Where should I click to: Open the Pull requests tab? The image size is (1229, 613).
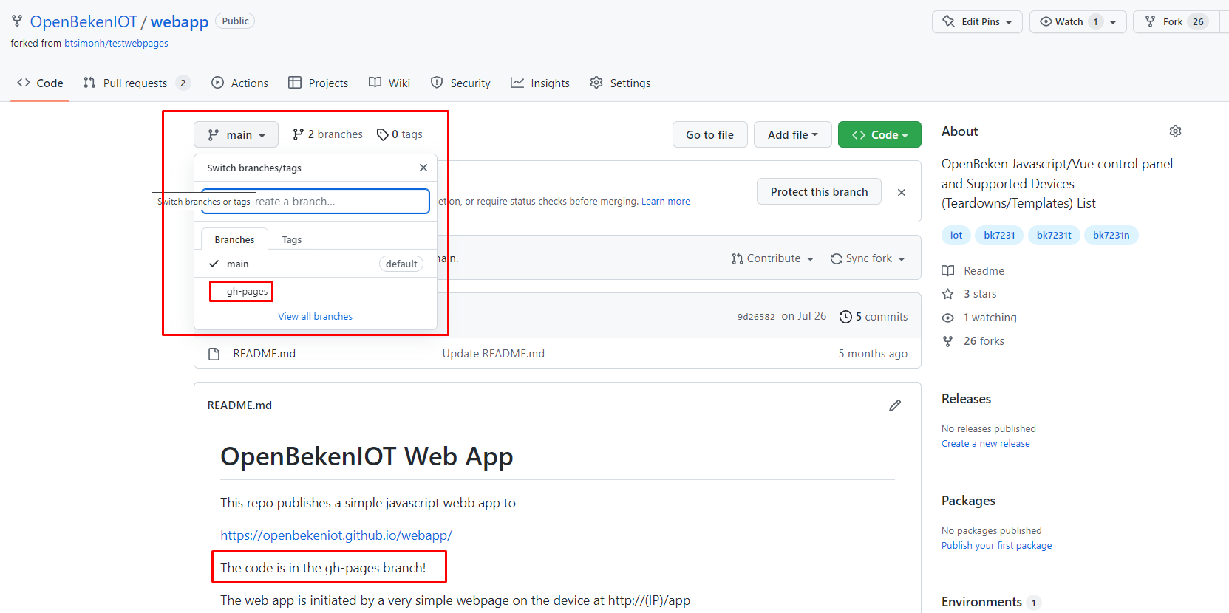click(137, 83)
